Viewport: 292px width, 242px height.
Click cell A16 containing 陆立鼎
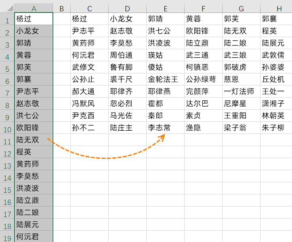click(34, 200)
